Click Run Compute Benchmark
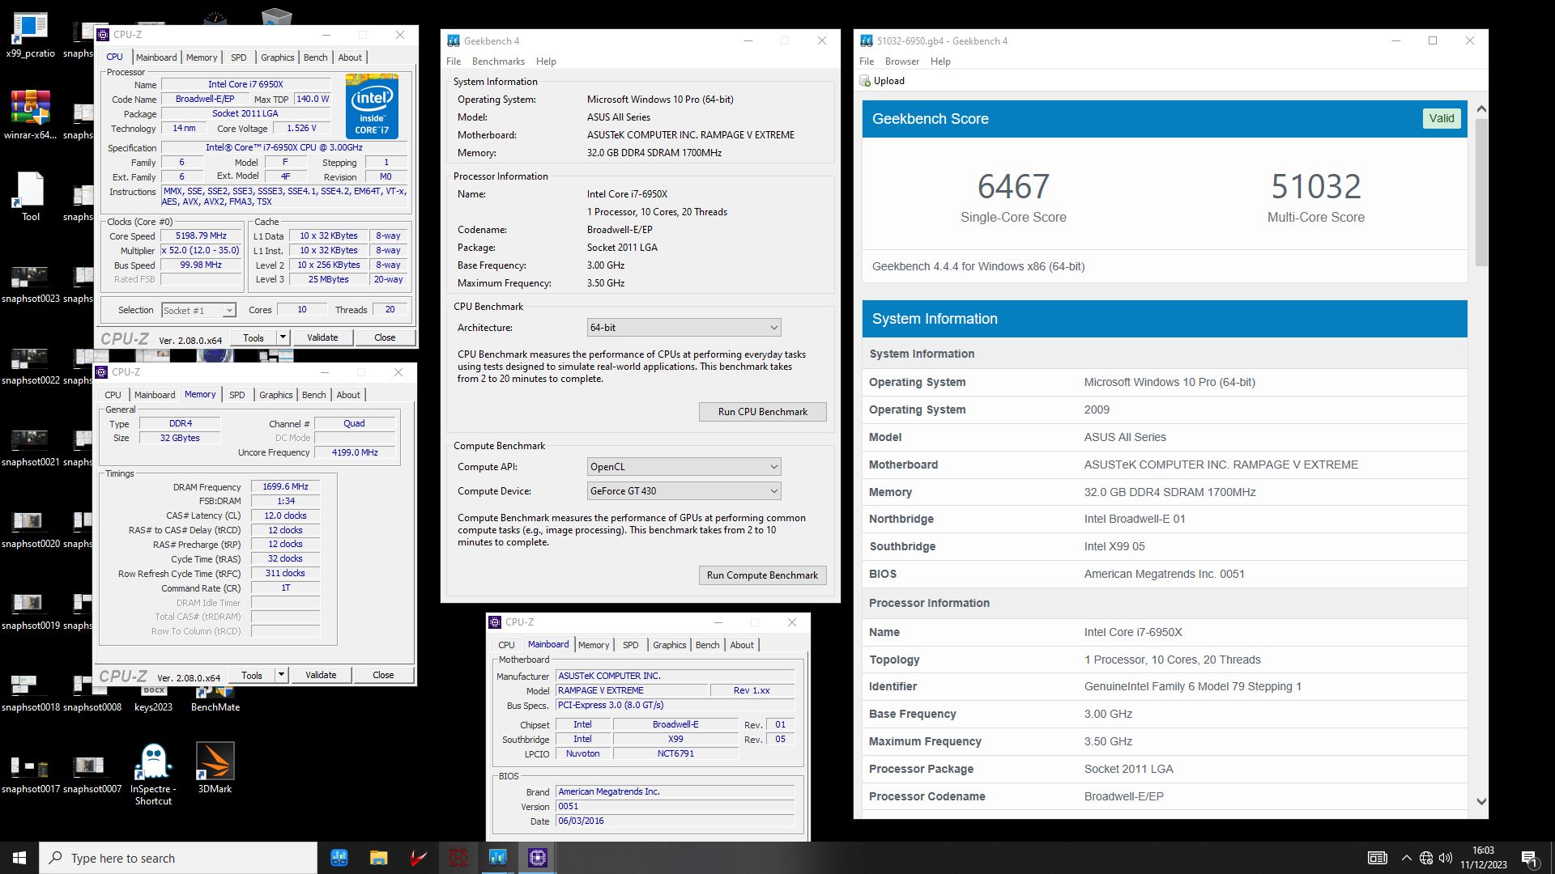 pos(762,575)
